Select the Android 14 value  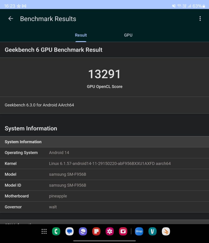tap(59, 153)
